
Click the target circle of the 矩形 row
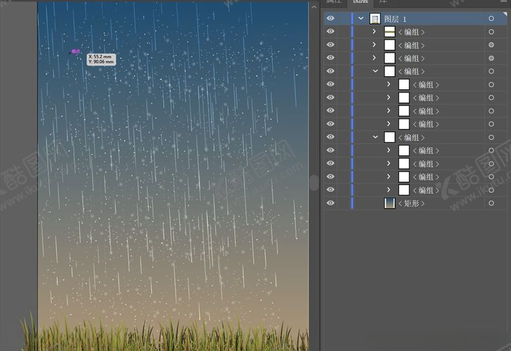coord(491,204)
